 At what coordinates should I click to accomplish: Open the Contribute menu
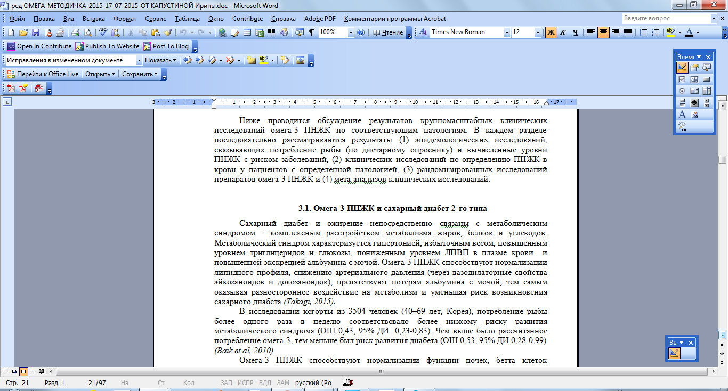[x=248, y=18]
